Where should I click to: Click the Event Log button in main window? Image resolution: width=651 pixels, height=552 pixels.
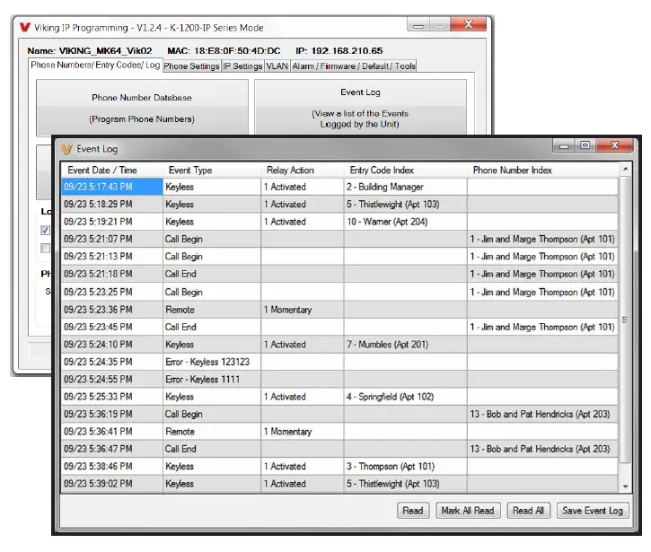(x=360, y=107)
